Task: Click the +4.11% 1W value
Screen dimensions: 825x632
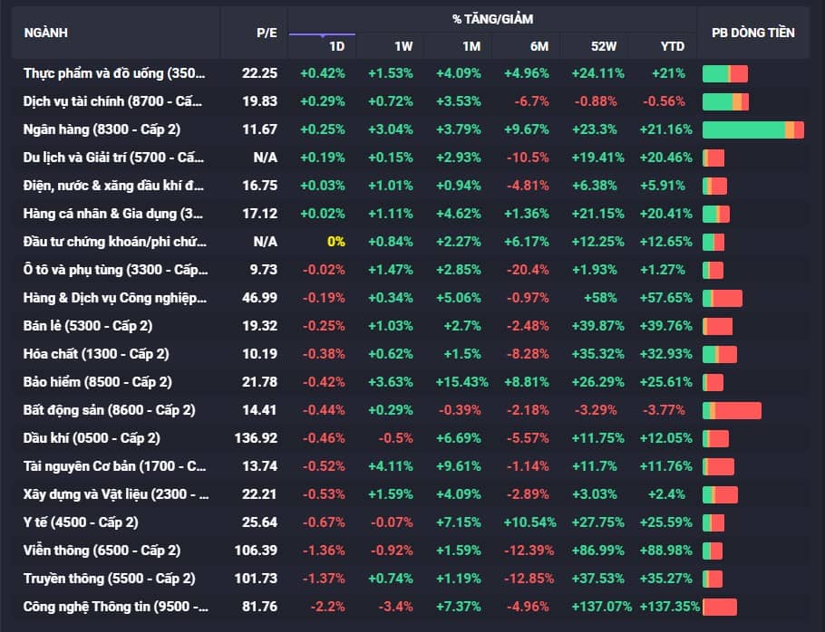Action: [x=391, y=466]
